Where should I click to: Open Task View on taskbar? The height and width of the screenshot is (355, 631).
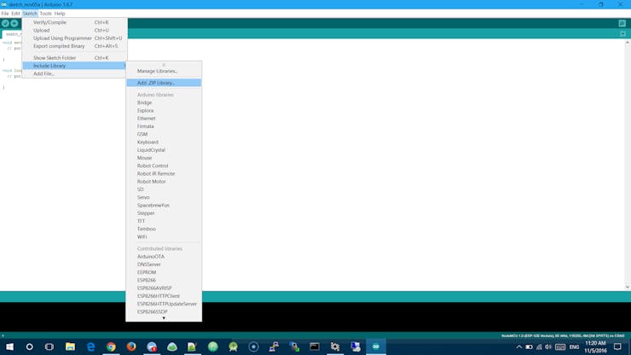click(x=49, y=346)
